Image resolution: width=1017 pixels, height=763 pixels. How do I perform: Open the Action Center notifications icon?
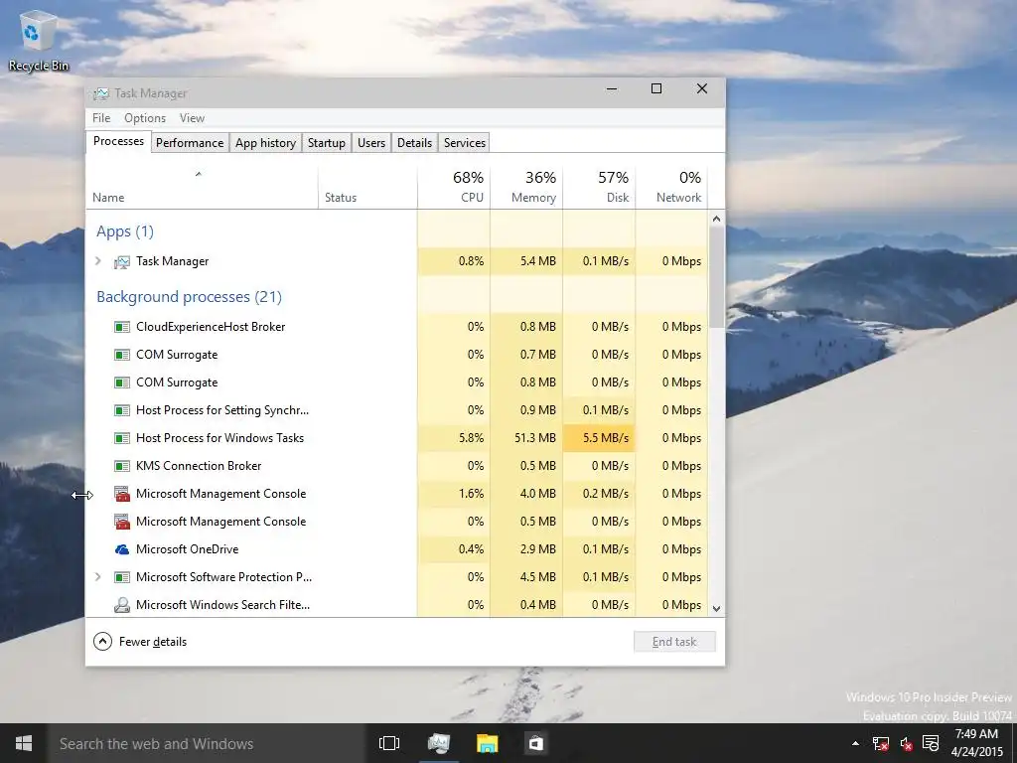click(x=931, y=743)
